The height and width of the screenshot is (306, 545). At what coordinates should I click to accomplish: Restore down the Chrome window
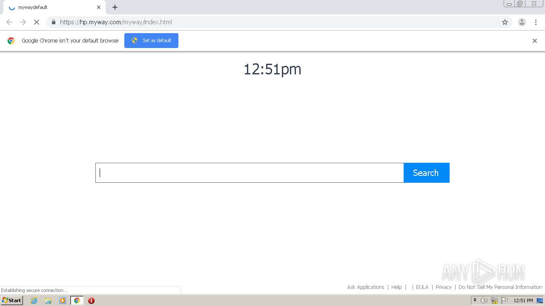click(520, 4)
